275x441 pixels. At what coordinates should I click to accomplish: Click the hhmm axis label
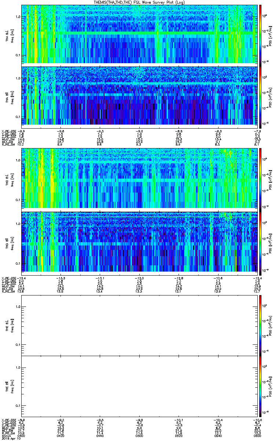point(6,436)
